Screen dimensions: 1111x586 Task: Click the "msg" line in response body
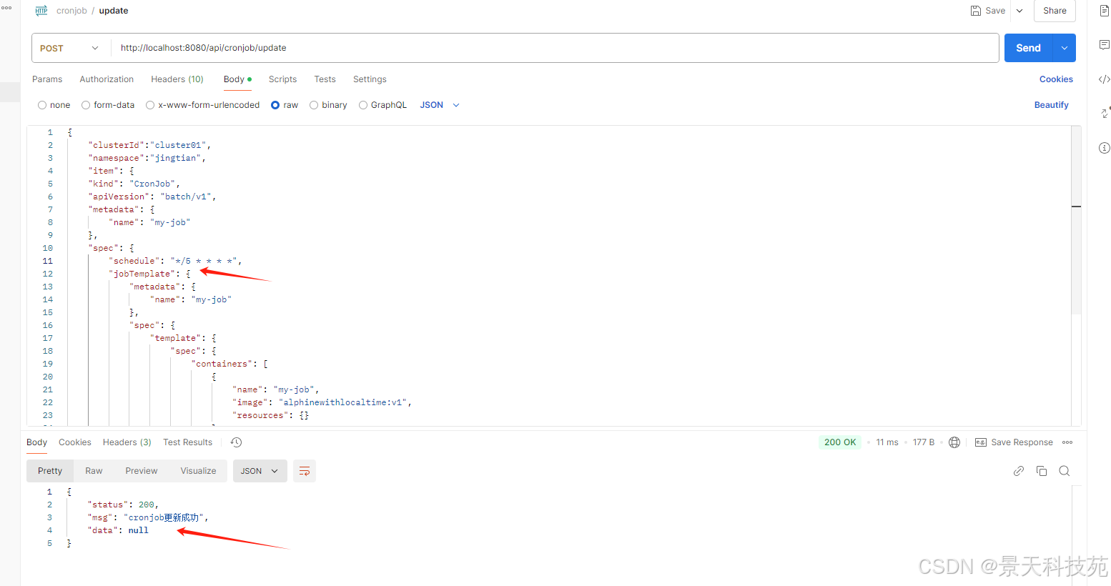[148, 517]
